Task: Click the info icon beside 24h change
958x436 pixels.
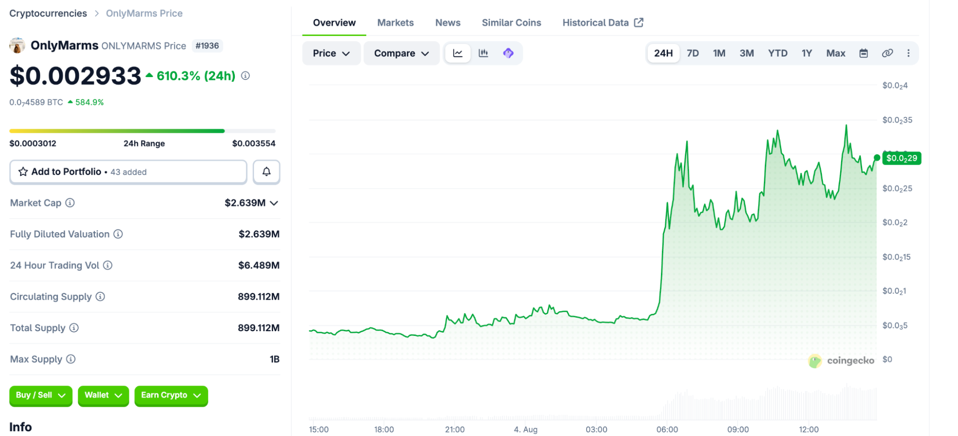Action: 245,76
